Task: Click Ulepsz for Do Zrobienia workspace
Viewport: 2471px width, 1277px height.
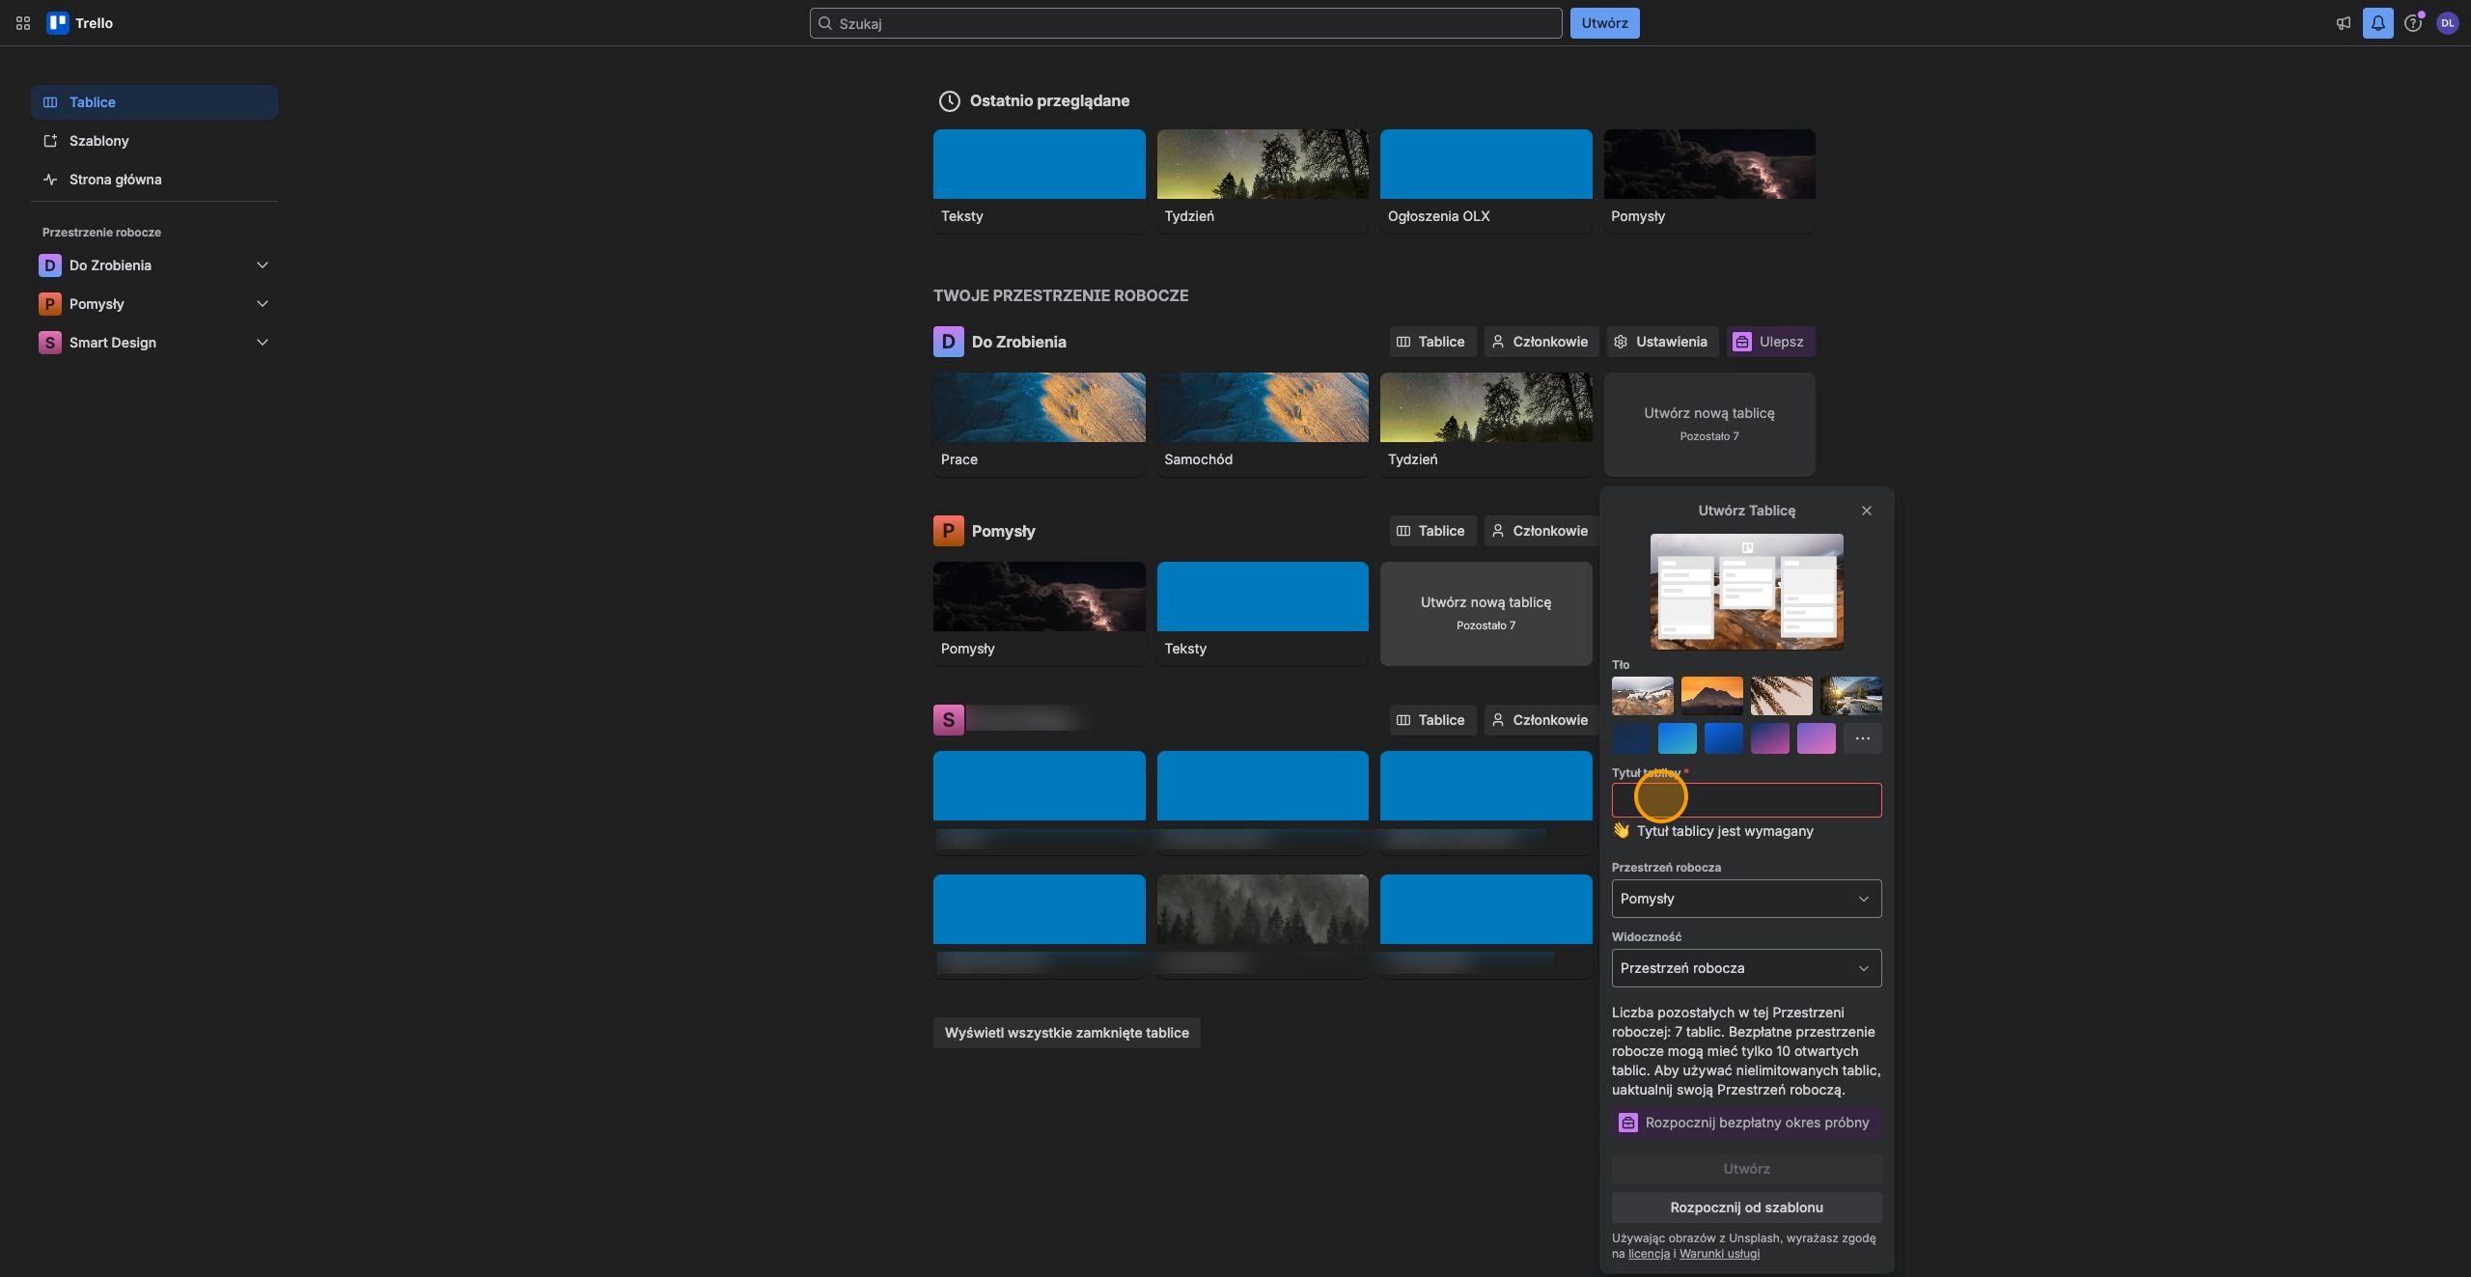Action: pyautogui.click(x=1770, y=342)
